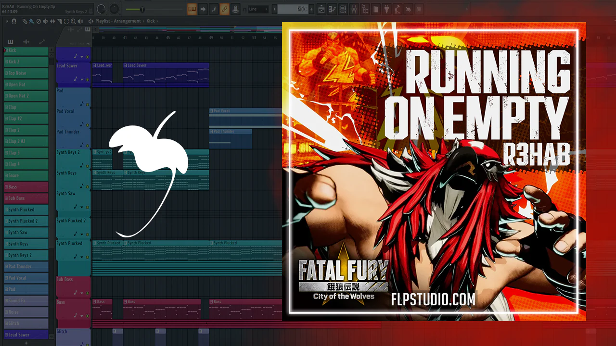Select the Pad Thunder clip in playlist
The image size is (616, 346).
pos(230,138)
